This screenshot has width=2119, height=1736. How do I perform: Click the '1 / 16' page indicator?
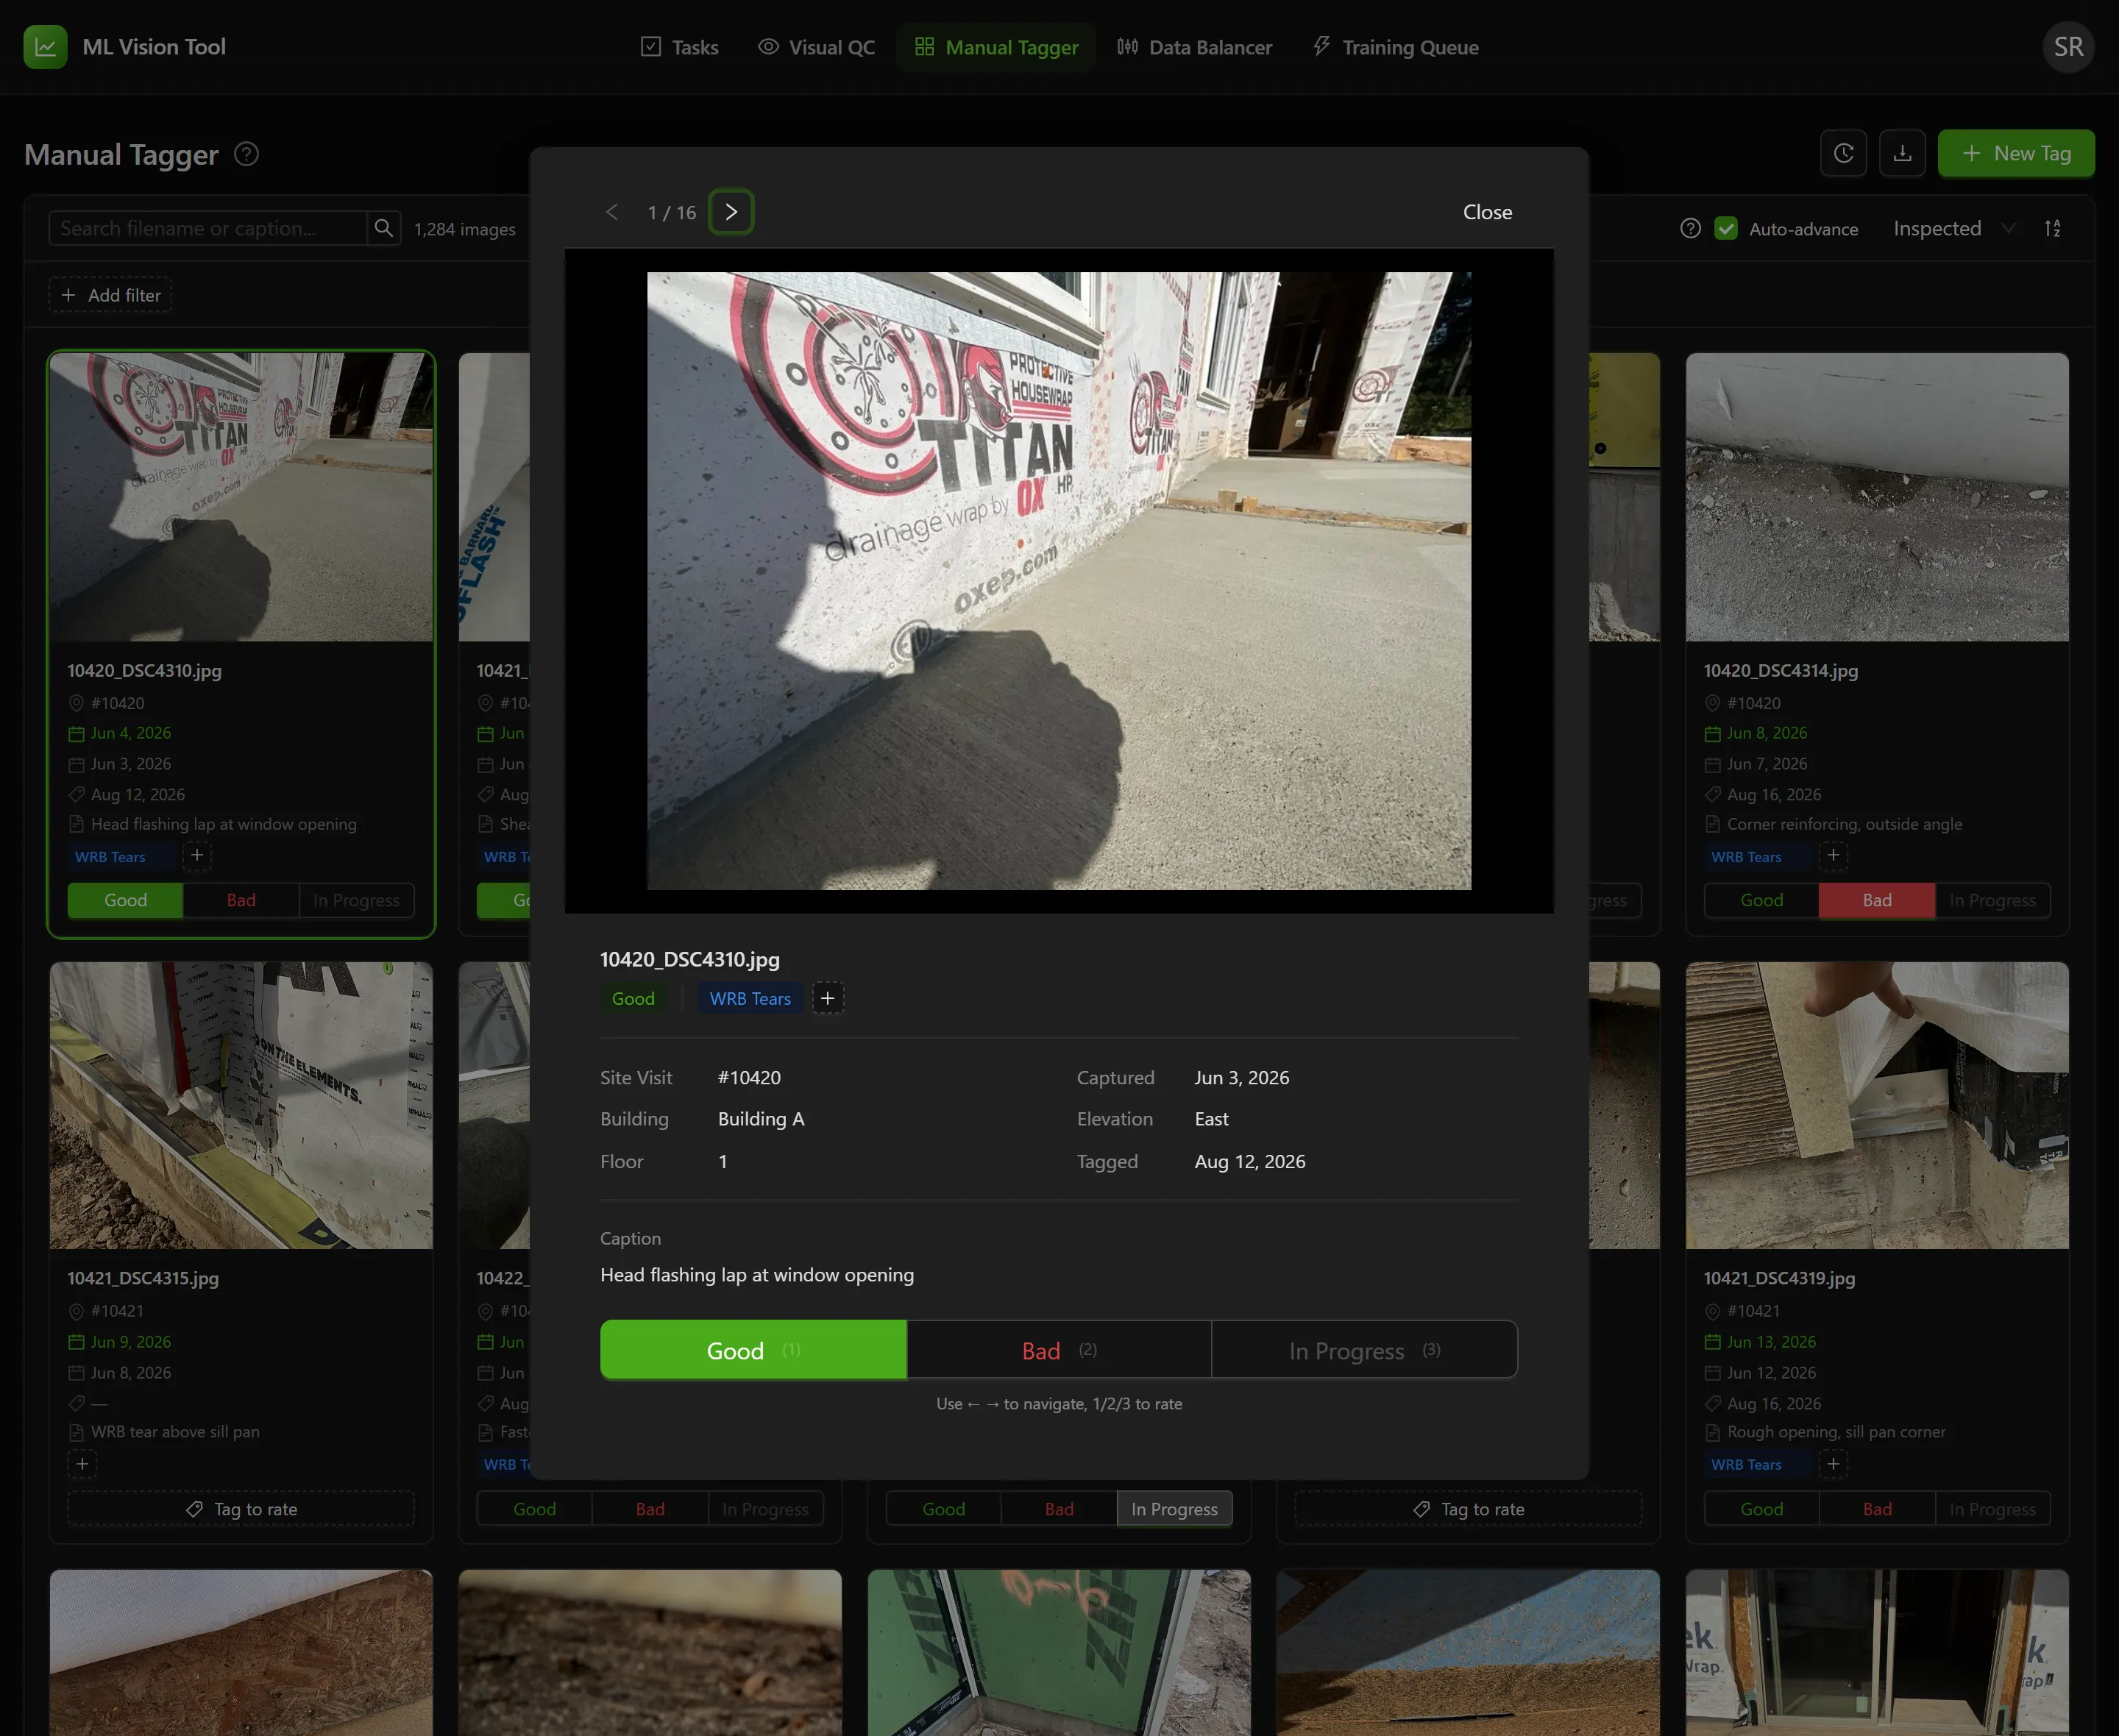click(x=671, y=212)
